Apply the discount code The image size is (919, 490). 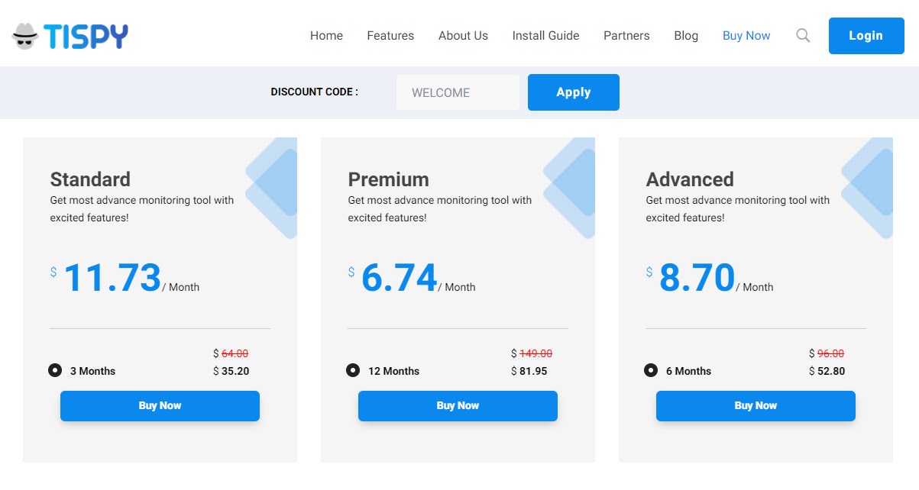point(573,92)
